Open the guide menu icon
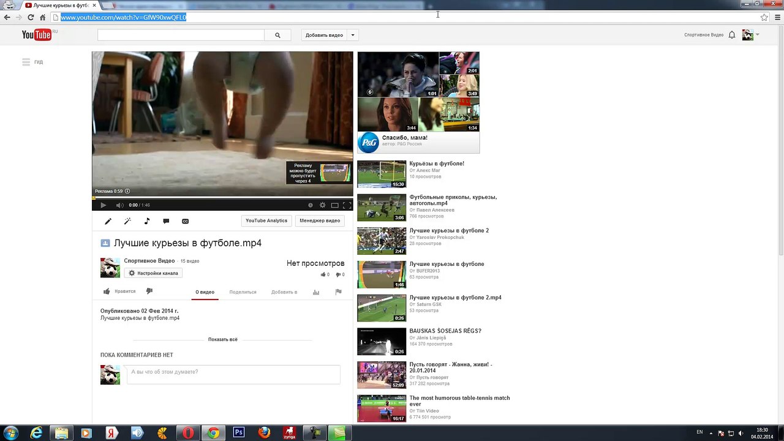The width and height of the screenshot is (784, 441). coord(26,62)
